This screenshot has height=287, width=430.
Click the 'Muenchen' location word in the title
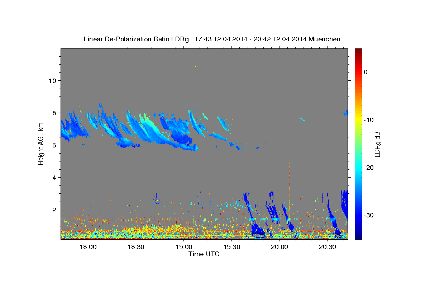tap(324, 39)
